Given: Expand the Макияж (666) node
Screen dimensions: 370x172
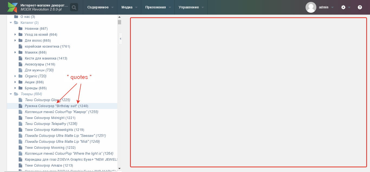Looking at the screenshot, I should pyautogui.click(x=15, y=52).
